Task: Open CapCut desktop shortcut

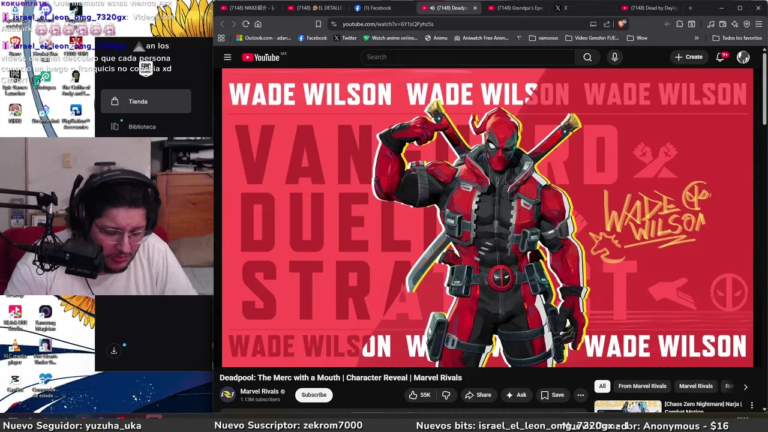Action: pos(15,383)
